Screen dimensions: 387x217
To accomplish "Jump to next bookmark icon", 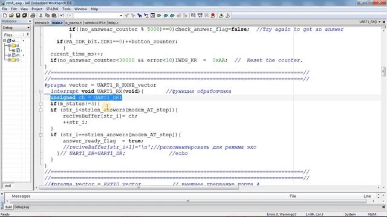I will [172, 16].
